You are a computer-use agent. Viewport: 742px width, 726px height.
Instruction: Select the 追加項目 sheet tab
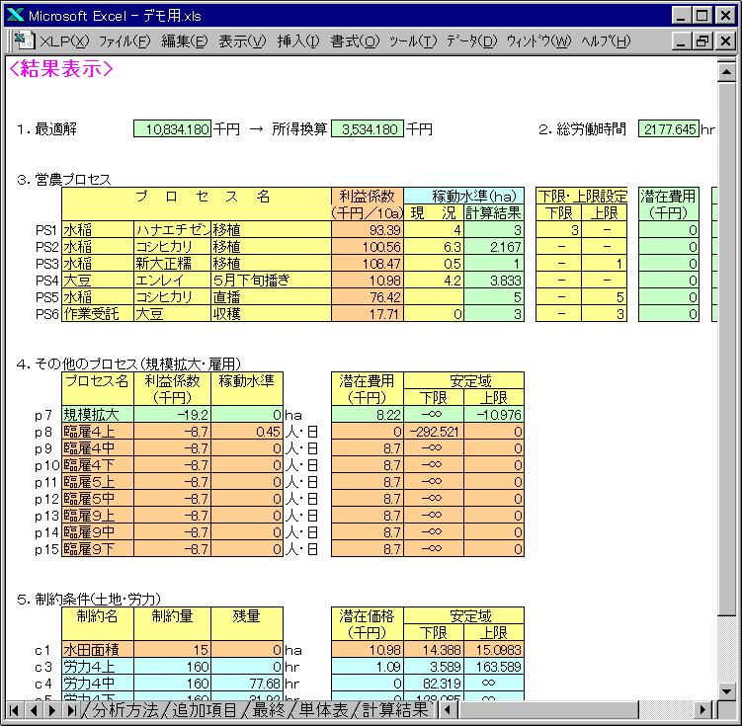pos(205,709)
